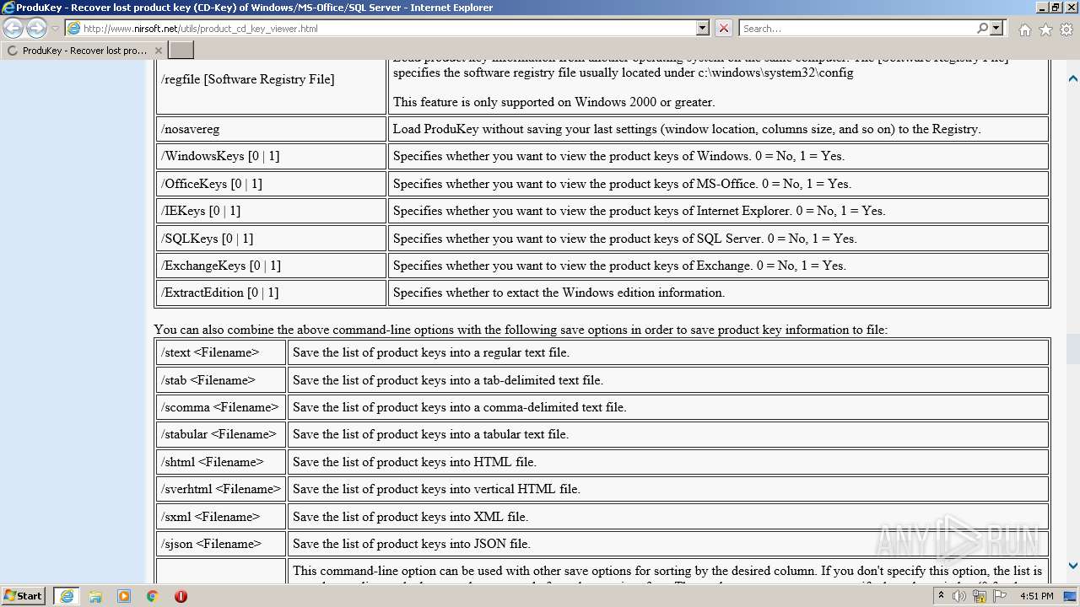Launch Google Chrome from the taskbar
The height and width of the screenshot is (607, 1080).
pos(152,596)
